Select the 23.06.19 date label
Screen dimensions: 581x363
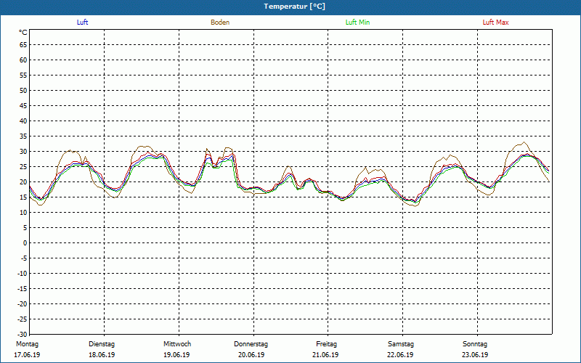tap(475, 355)
